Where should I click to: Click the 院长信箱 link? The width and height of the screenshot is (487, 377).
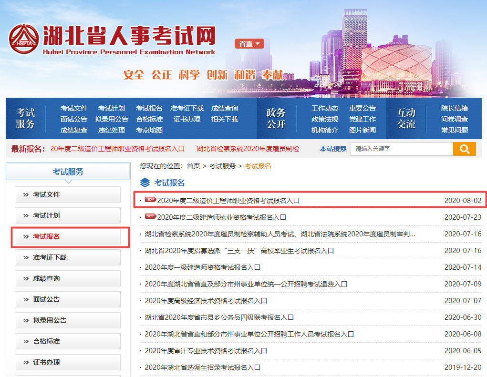(455, 108)
